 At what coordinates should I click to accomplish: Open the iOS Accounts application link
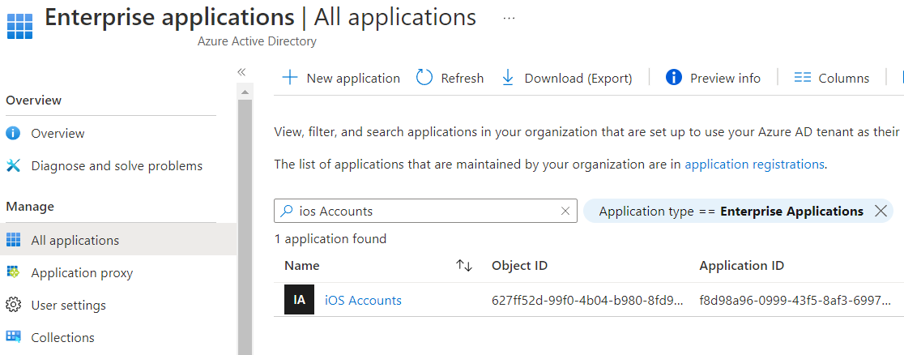coord(363,300)
